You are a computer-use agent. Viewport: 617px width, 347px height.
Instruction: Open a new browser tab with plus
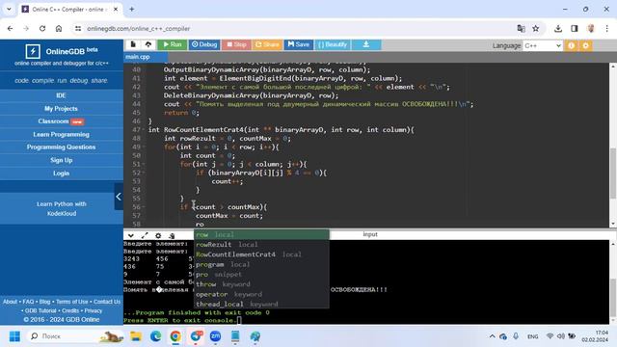pyautogui.click(x=132, y=9)
